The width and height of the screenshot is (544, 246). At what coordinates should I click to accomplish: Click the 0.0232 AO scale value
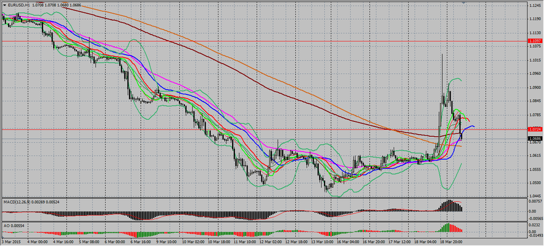534,225
